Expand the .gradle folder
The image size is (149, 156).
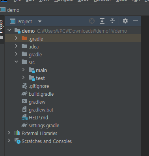coord(16,38)
